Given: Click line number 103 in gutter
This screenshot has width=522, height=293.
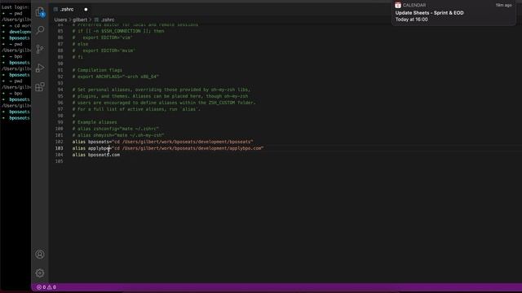Looking at the screenshot, I should pos(60,148).
